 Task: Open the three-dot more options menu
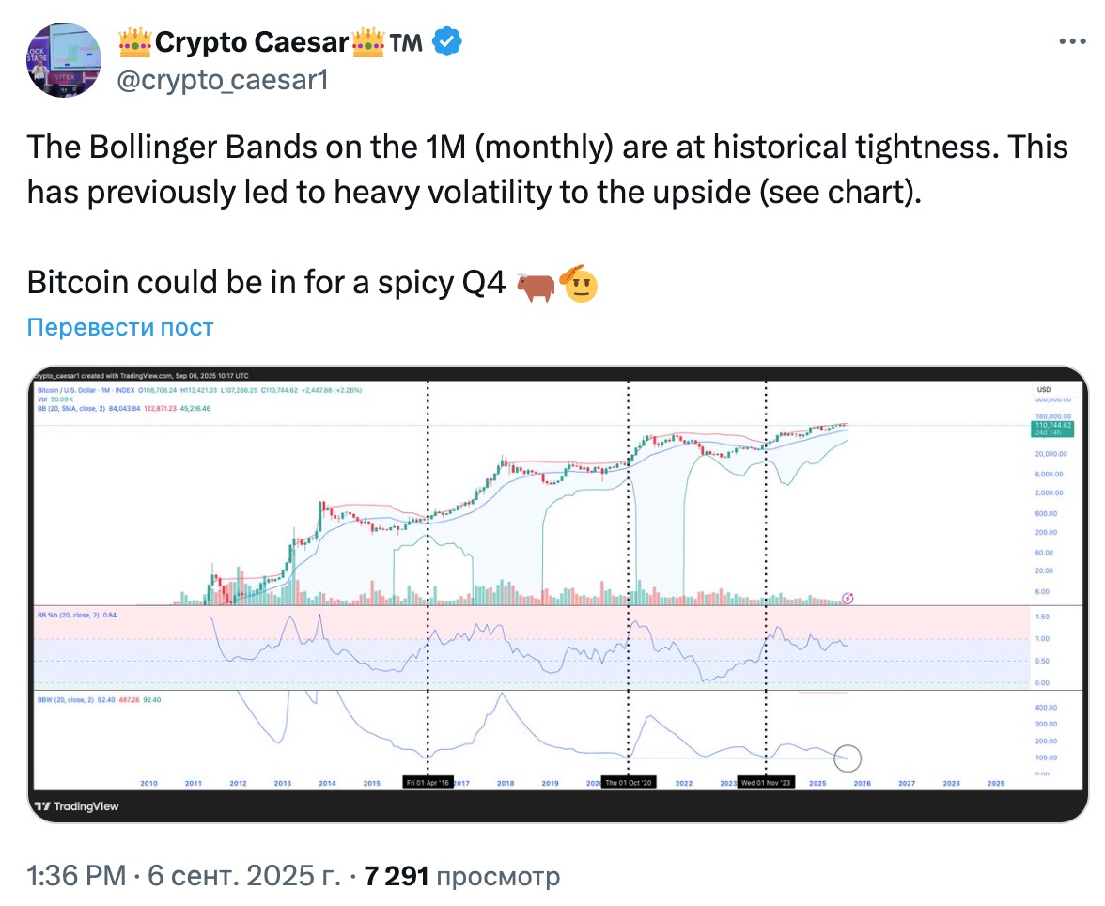1072,41
